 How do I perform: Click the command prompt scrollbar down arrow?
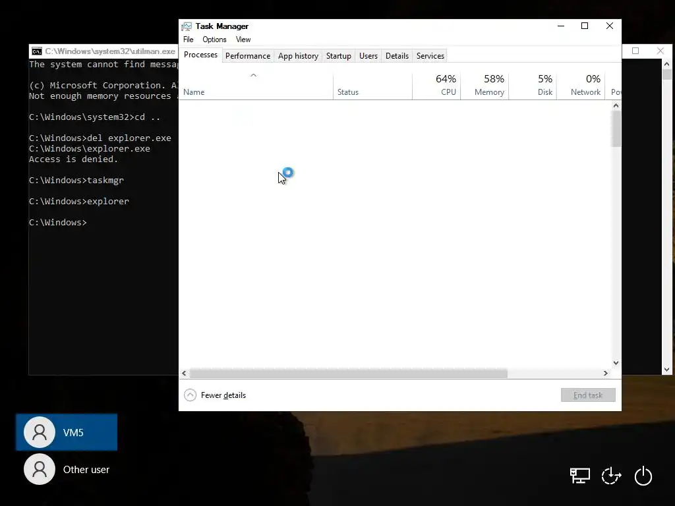point(667,370)
